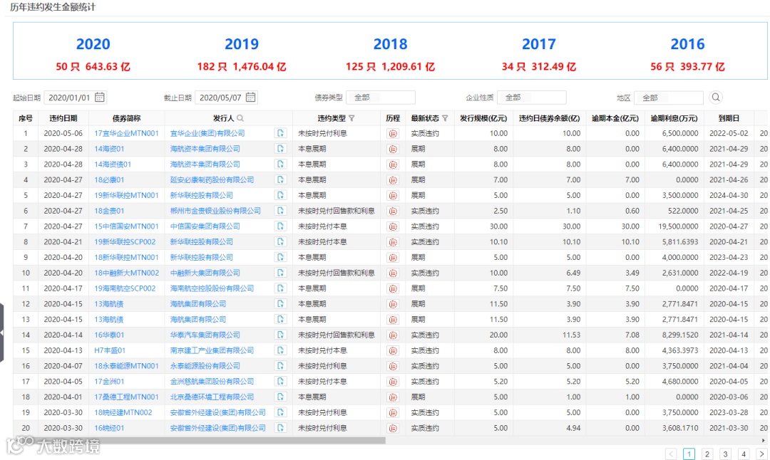This screenshot has width=770, height=460.
Task: Open bond link 17宜华企业MTN001
Action: 126,133
